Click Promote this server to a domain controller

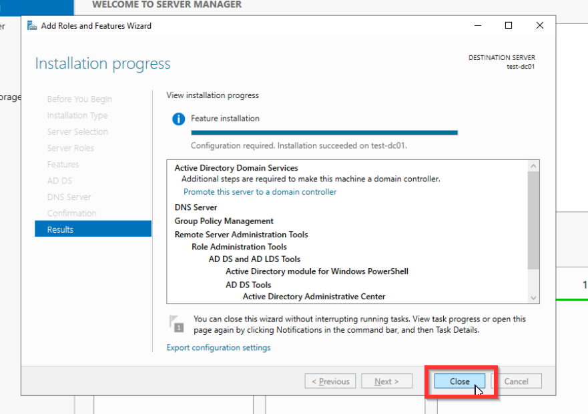260,192
